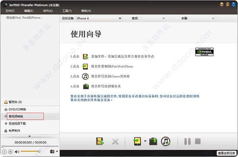The image size is (238, 157).
Task: Click the convert icon beside 音视频转换
Action: 6,116
